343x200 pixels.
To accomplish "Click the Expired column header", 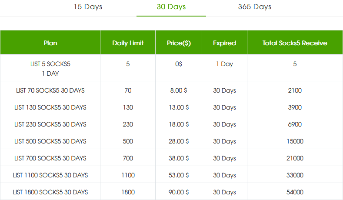I will pos(224,43).
